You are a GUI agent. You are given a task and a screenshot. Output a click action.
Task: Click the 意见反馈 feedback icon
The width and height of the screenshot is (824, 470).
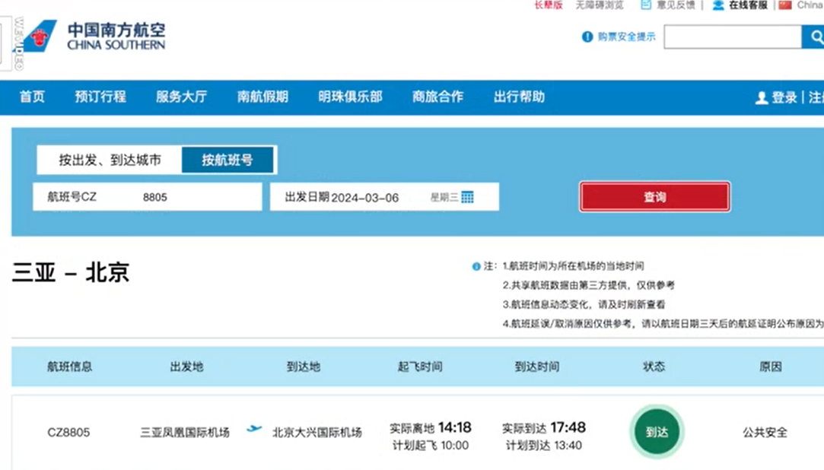coord(647,5)
